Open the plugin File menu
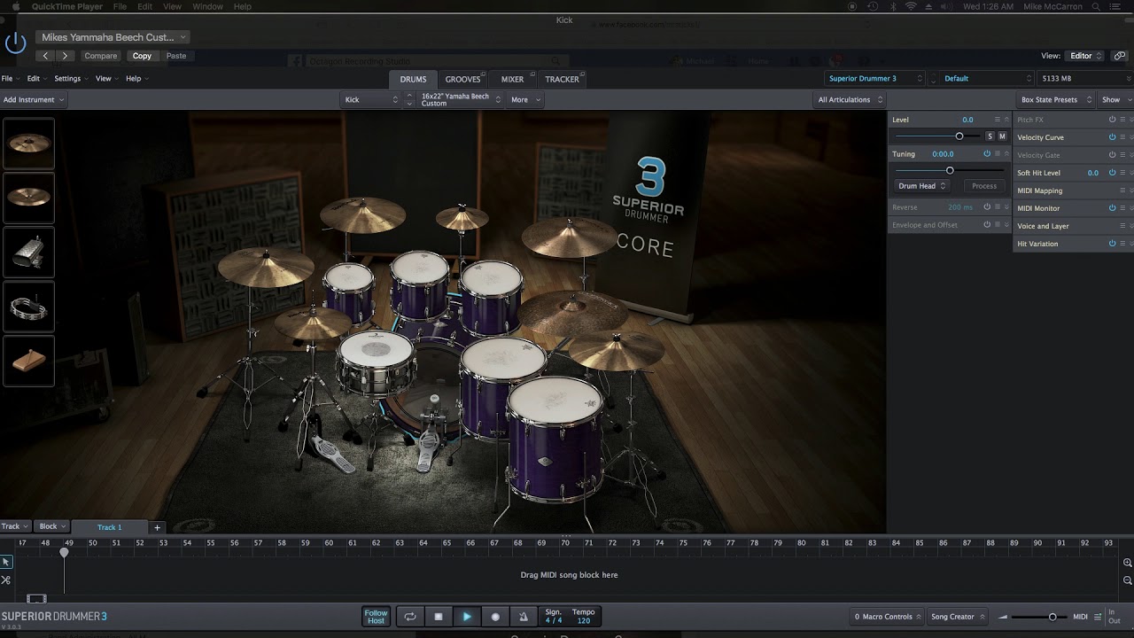 8,79
